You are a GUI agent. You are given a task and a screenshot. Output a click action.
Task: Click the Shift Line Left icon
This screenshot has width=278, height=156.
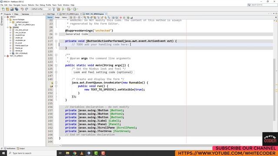[x=113, y=17]
